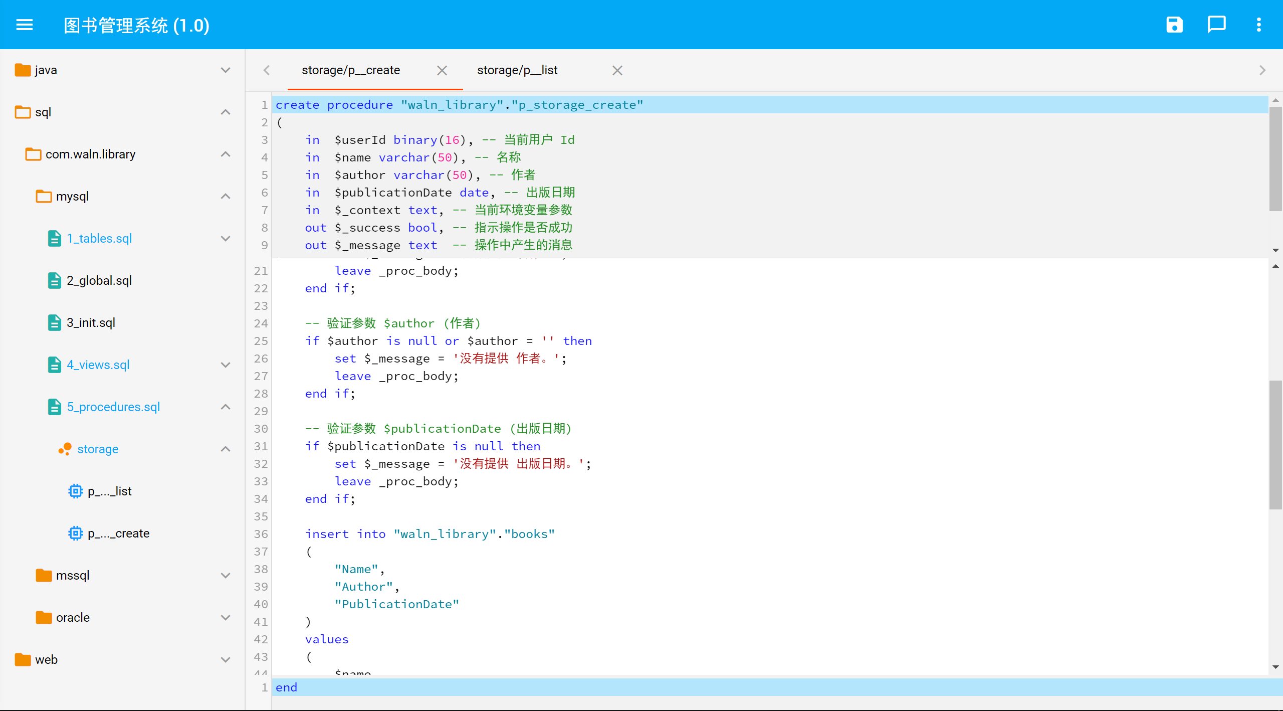
Task: Collapse the storage group chevron
Action: tap(226, 449)
